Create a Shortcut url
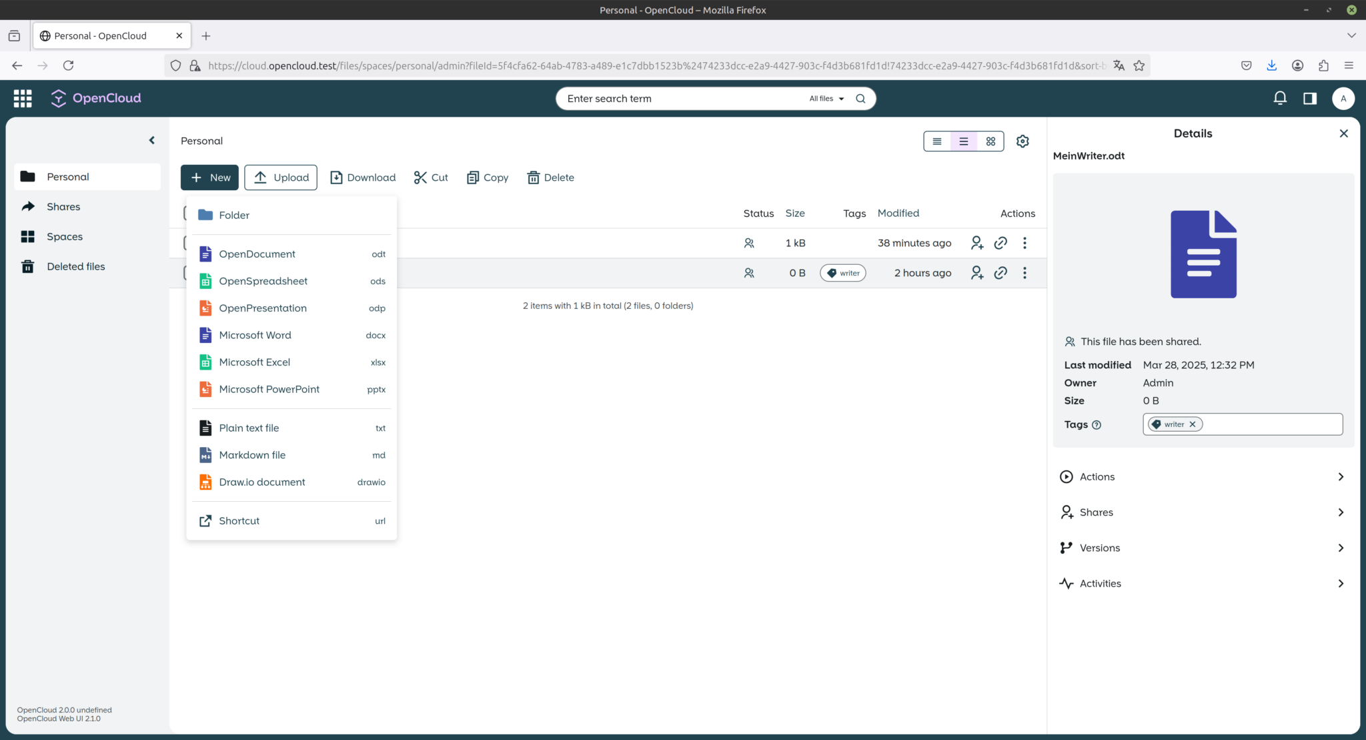This screenshot has width=1366, height=740. click(x=291, y=521)
